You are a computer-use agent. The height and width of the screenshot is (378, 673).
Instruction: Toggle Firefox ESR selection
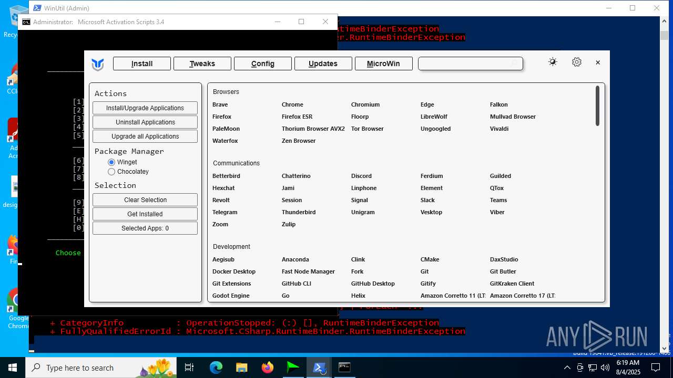[x=297, y=117]
